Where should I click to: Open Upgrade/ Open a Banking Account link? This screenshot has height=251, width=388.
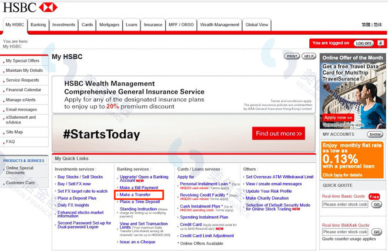point(144,179)
